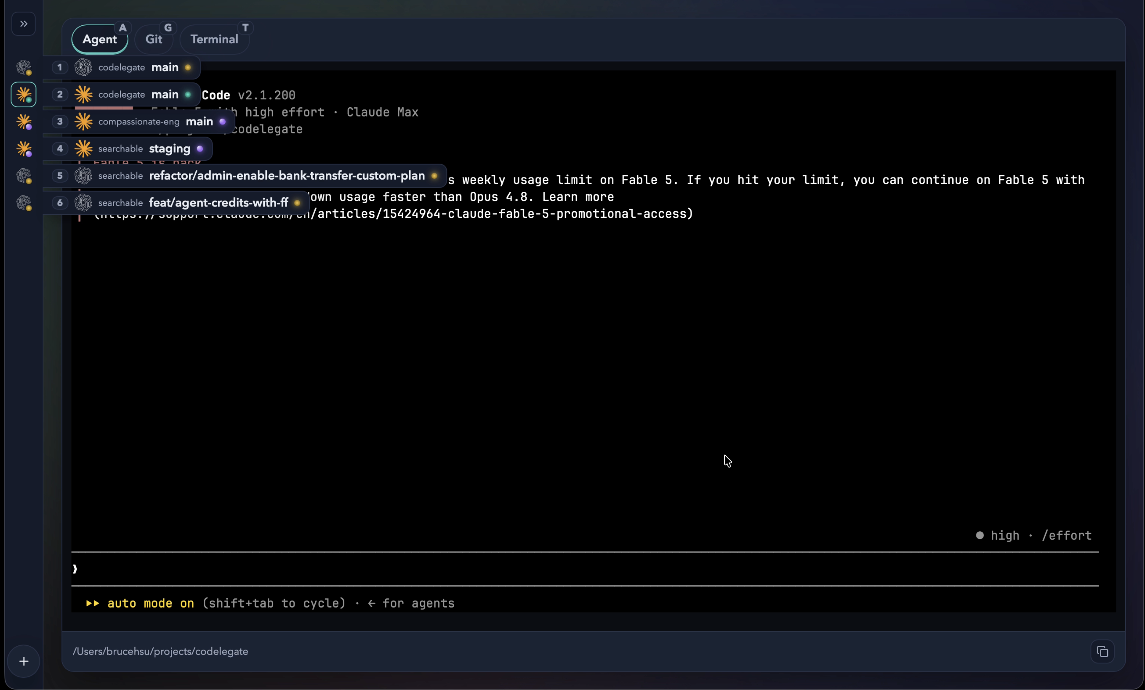Open session 2 codelegate main row

pyautogui.click(x=122, y=95)
